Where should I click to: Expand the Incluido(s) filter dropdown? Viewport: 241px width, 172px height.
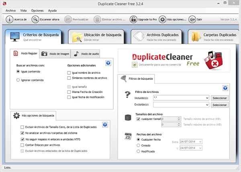click(207, 98)
